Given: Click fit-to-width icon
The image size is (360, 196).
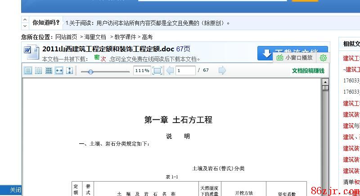Looking at the screenshot, I should pos(59,70).
